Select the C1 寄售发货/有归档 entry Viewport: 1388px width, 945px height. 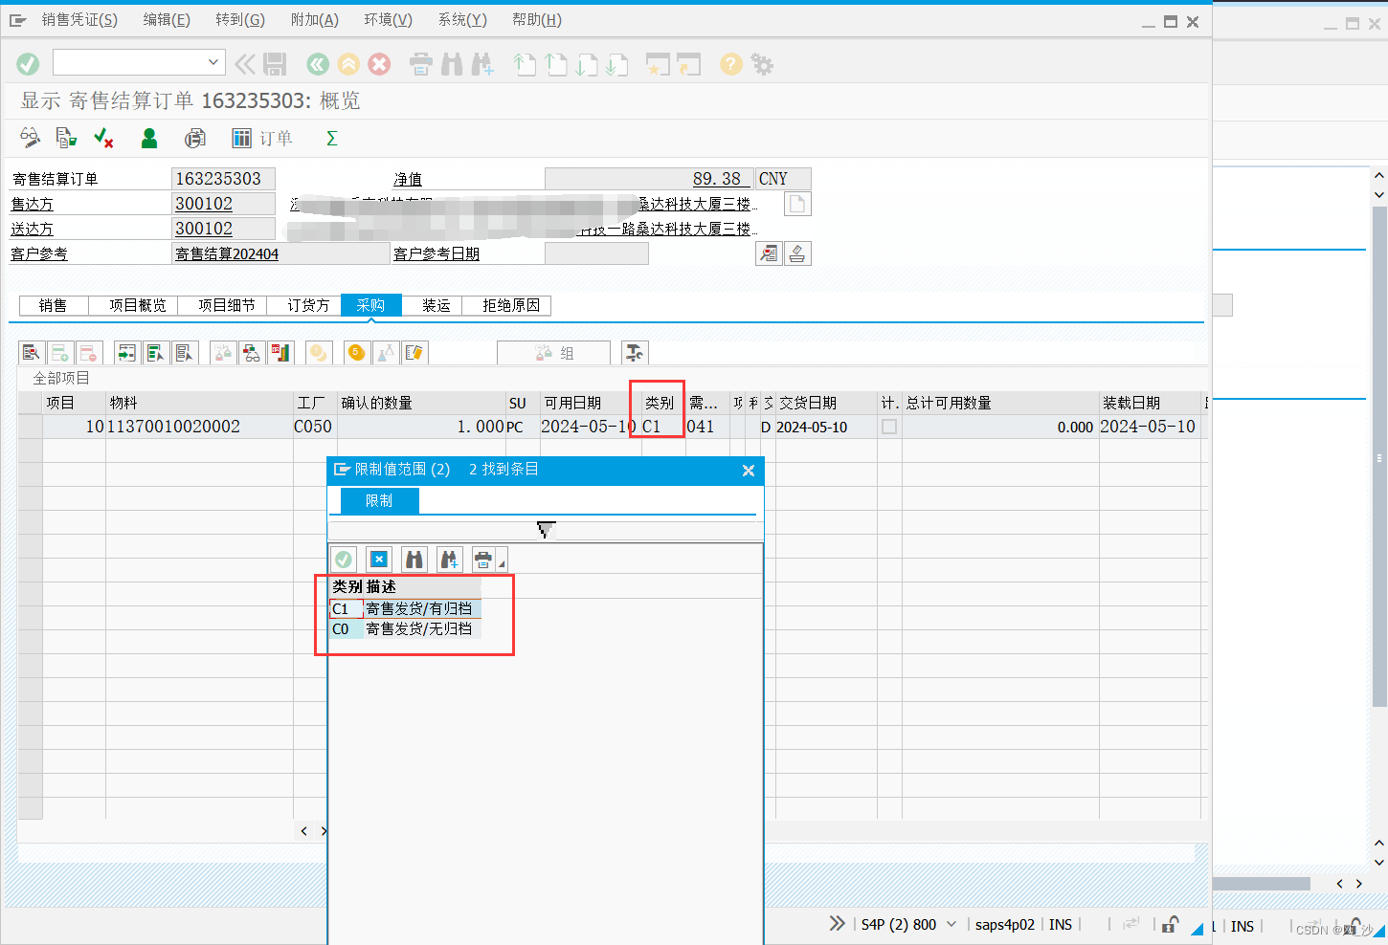pyautogui.click(x=402, y=608)
